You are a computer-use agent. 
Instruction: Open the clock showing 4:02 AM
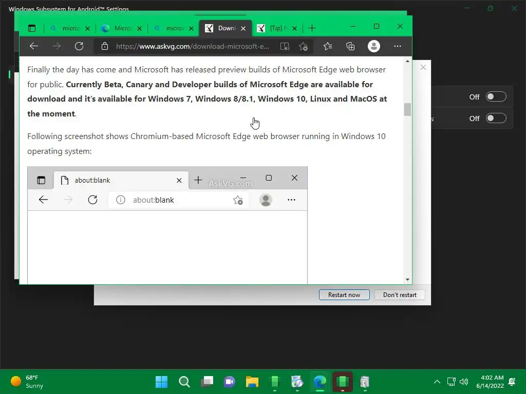[490, 382]
